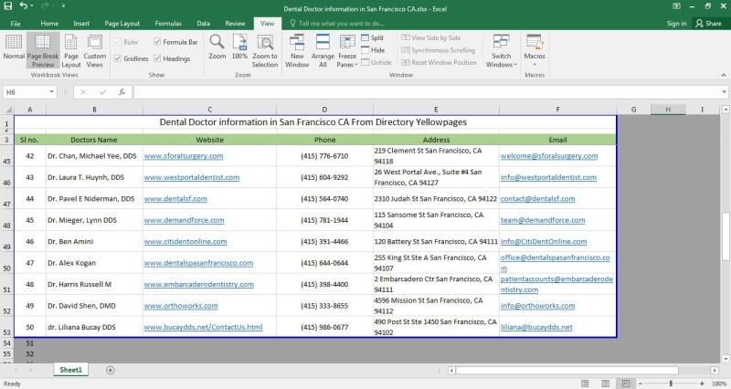The height and width of the screenshot is (389, 731).
Task: Expand the Macros dropdown
Action: pyautogui.click(x=535, y=51)
